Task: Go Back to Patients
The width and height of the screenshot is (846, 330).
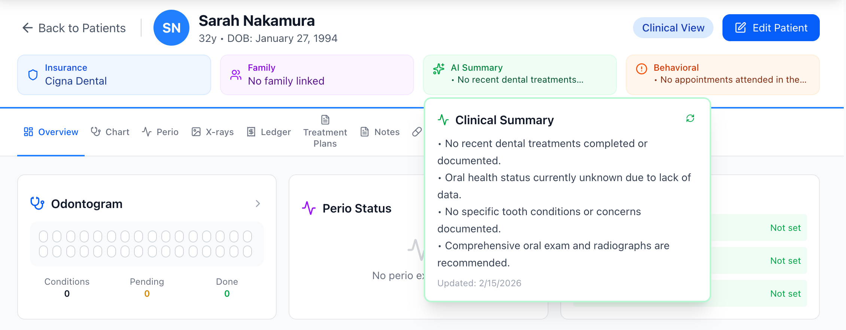Action: pos(74,28)
